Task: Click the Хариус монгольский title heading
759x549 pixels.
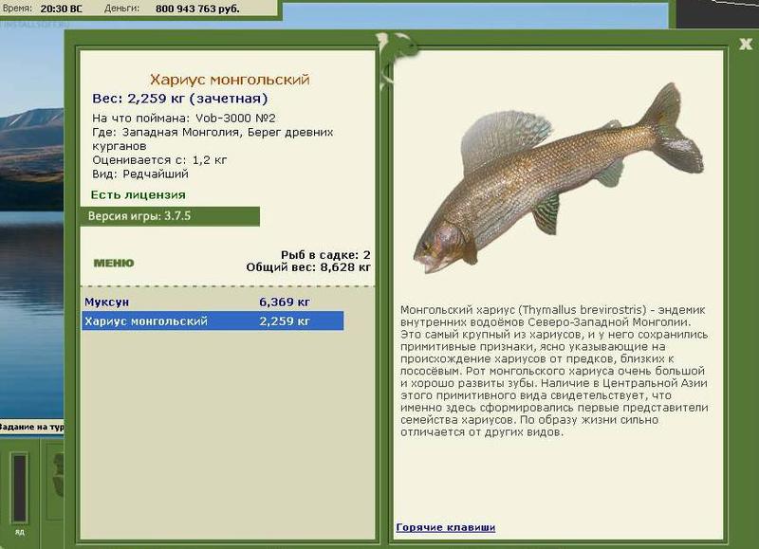Action: pos(230,80)
